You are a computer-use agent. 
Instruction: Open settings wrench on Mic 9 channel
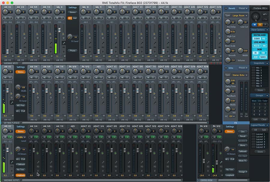point(64,43)
